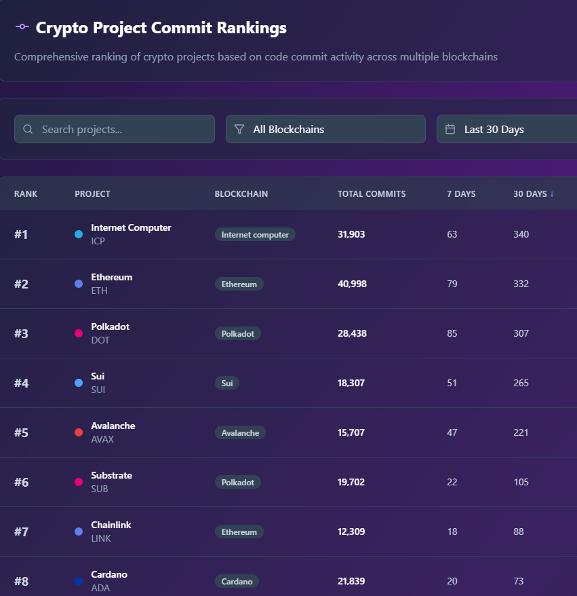Click the Crypto Project Commit Rankings heading
The image size is (577, 596).
[x=161, y=28]
